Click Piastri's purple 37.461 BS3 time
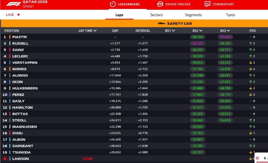 coord(225,37)
